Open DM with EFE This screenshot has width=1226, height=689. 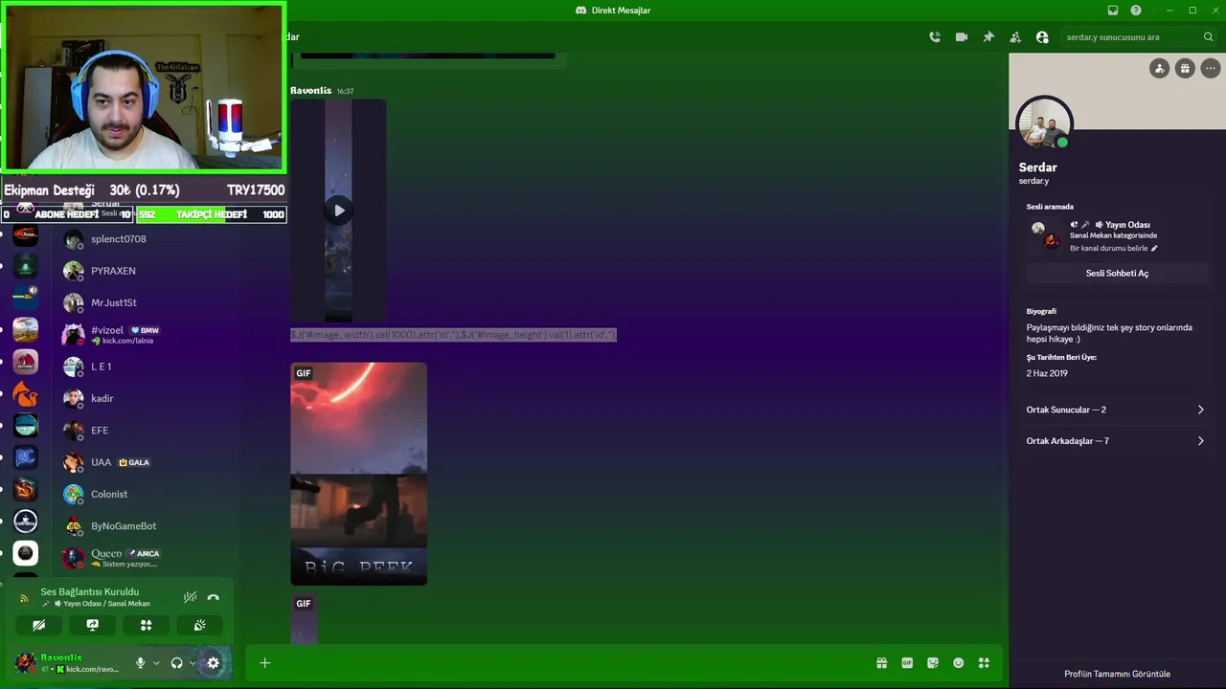(144, 431)
